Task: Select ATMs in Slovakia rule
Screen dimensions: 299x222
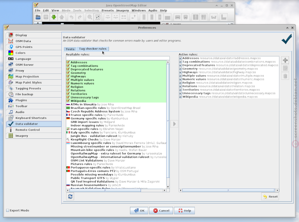Action: 116,105
